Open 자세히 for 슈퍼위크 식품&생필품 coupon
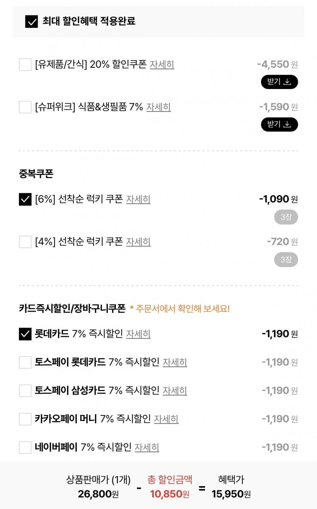 tap(158, 107)
